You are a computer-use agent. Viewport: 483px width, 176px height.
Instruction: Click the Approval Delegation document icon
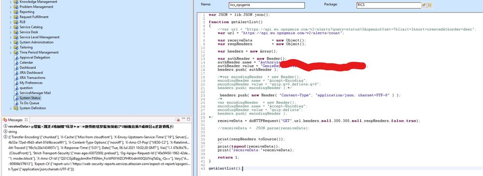click(x=16, y=58)
